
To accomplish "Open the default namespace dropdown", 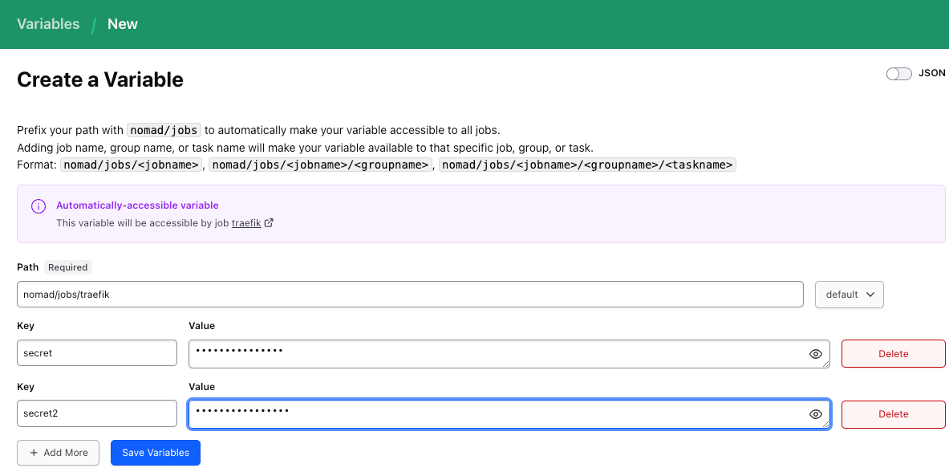I will tap(849, 295).
